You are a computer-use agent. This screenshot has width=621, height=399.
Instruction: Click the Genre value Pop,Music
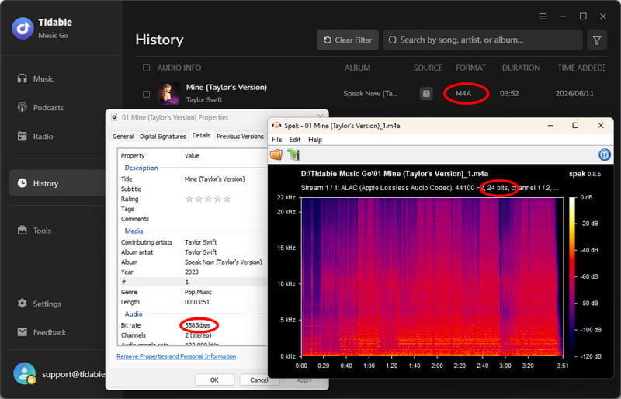198,292
